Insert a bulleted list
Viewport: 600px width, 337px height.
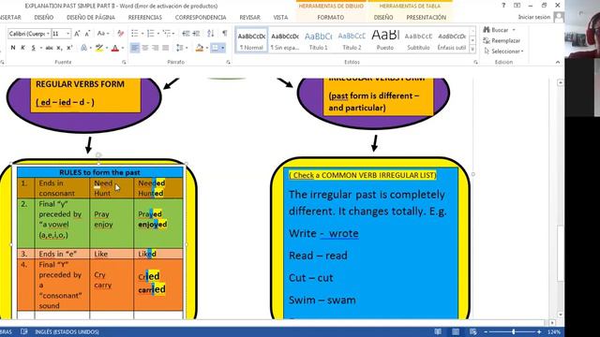(135, 34)
